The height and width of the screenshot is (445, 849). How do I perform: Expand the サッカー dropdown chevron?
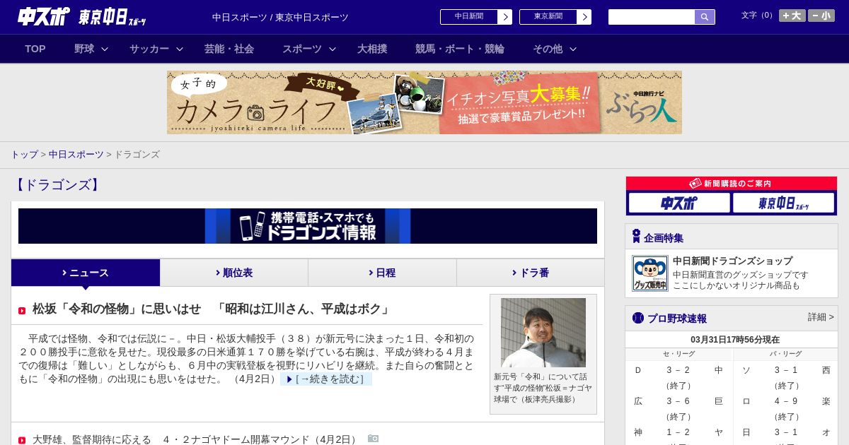click(180, 49)
